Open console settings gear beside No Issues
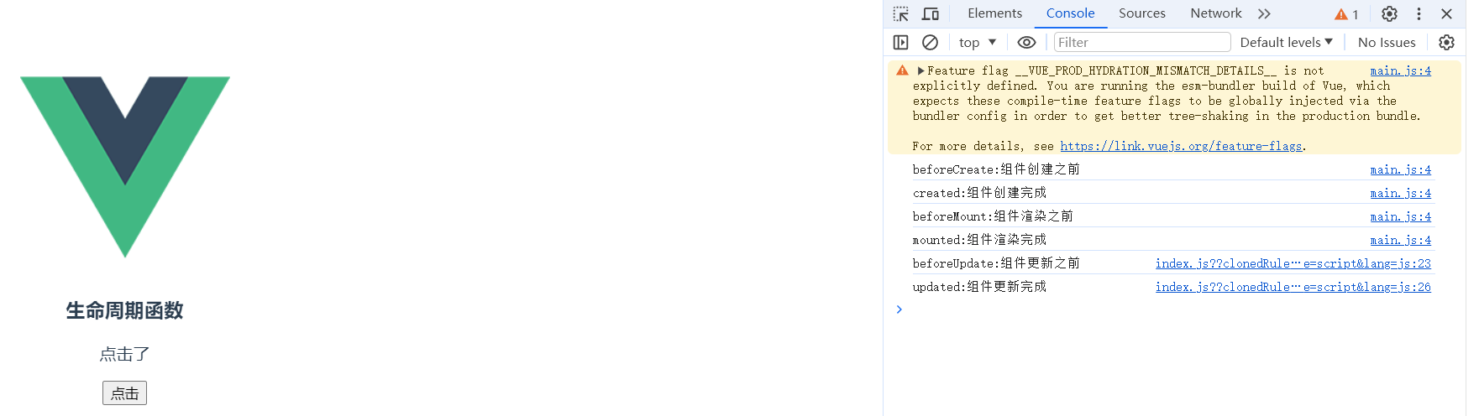The image size is (1479, 416). [1446, 42]
